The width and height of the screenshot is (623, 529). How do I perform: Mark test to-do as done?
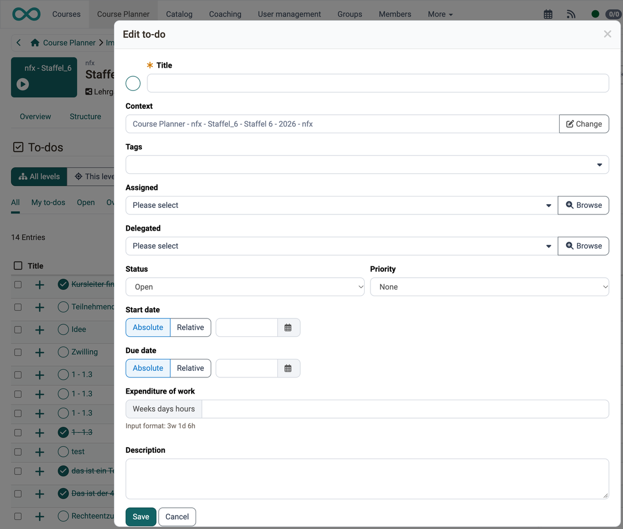pyautogui.click(x=63, y=452)
